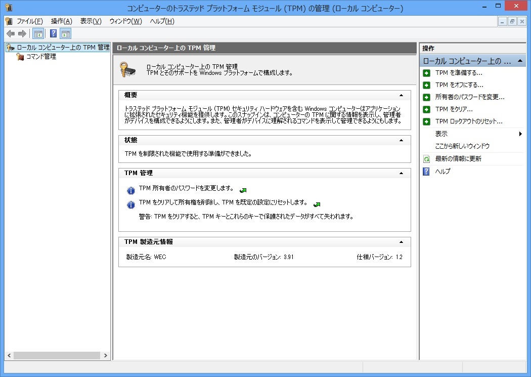
Task: Click 所有者のパスワードを変更... action
Action: [470, 97]
